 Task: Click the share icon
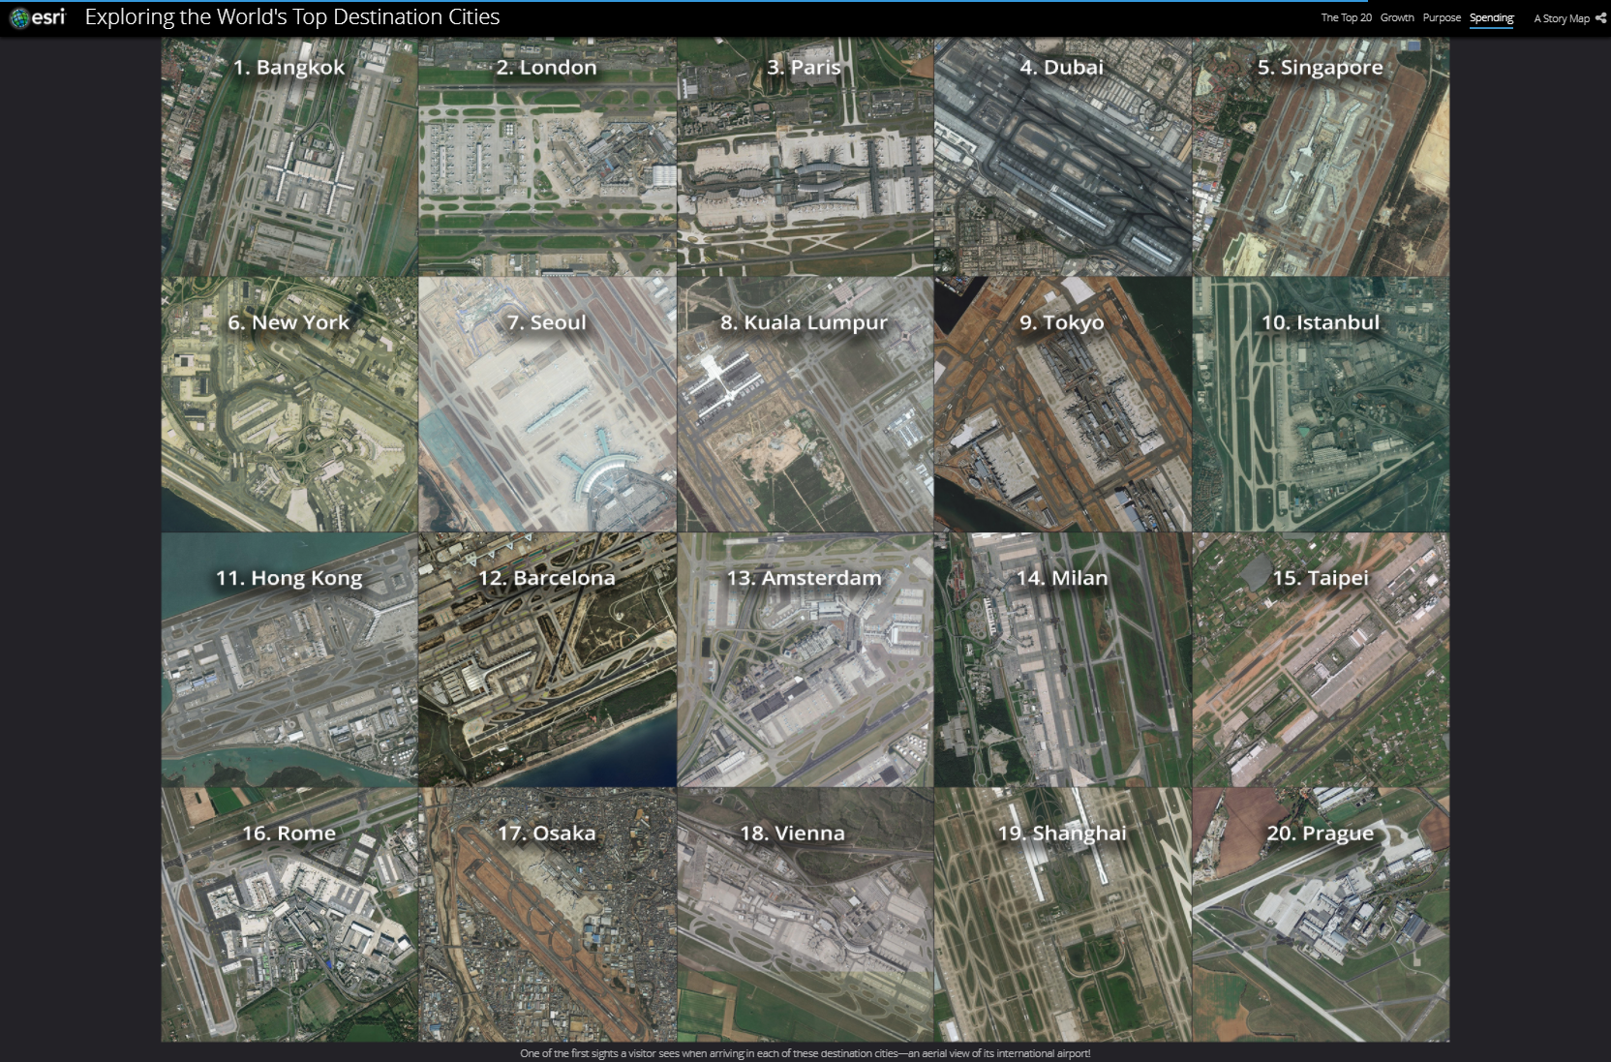pos(1600,17)
